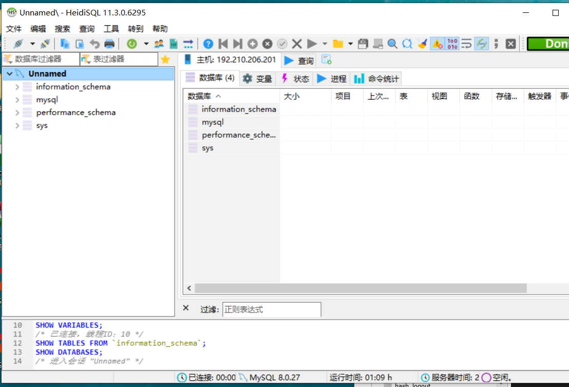Toggle the binary 100/010 display icon
569x387 pixels.
pos(452,44)
